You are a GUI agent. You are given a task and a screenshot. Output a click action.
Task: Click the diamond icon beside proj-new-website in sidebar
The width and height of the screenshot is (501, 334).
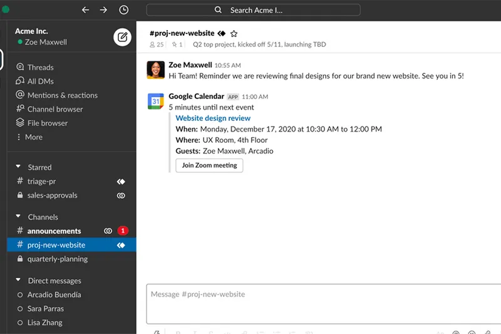click(x=121, y=245)
